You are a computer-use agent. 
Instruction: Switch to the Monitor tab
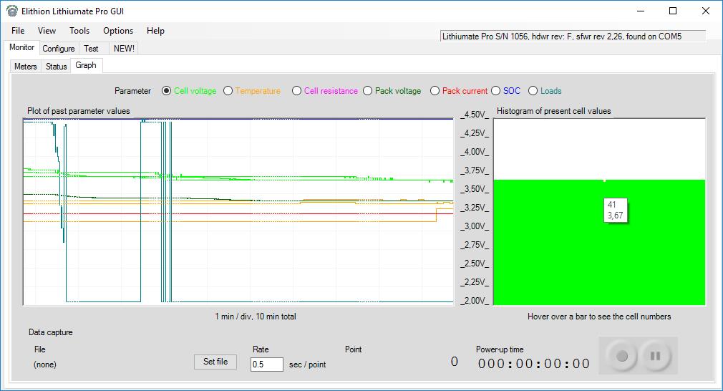[21, 47]
